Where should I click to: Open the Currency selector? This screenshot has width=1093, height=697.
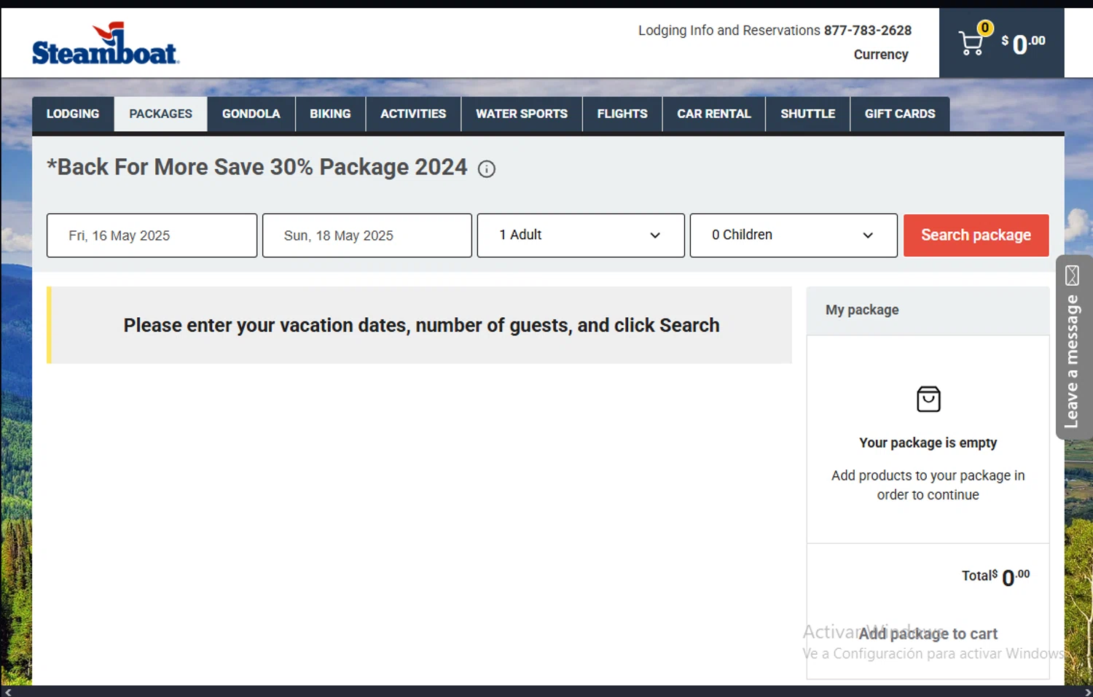(x=881, y=55)
